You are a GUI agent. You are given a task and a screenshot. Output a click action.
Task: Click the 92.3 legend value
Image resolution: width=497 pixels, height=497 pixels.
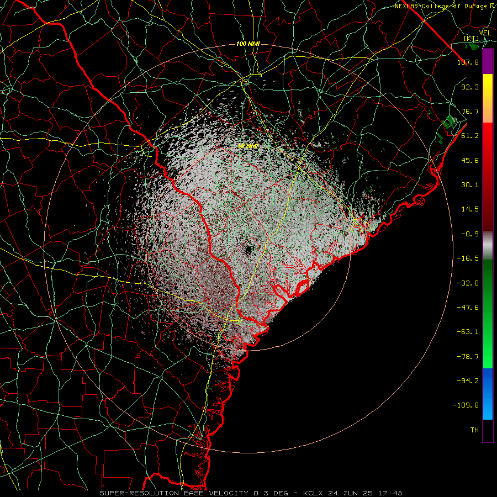[x=470, y=87]
